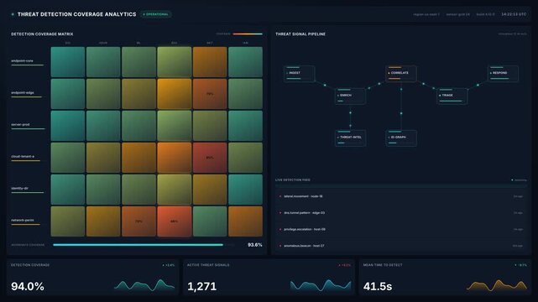
Task: Click the 79% cell in network-perim row
Action: pos(138,221)
